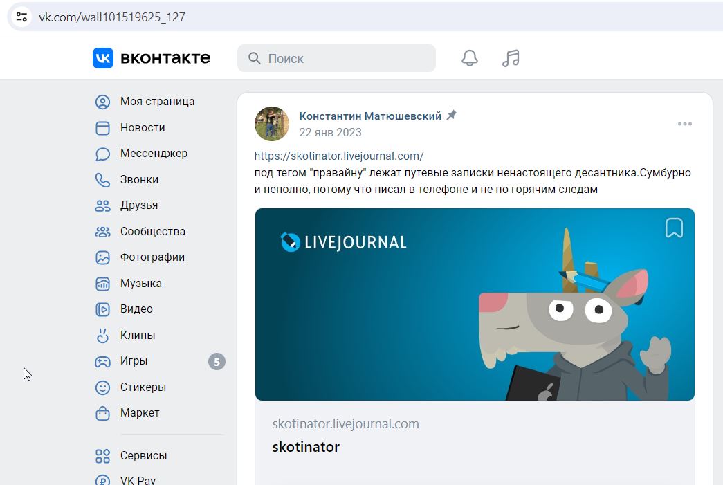The width and height of the screenshot is (723, 485).
Task: Click the Новости sidebar icon
Action: coord(102,128)
